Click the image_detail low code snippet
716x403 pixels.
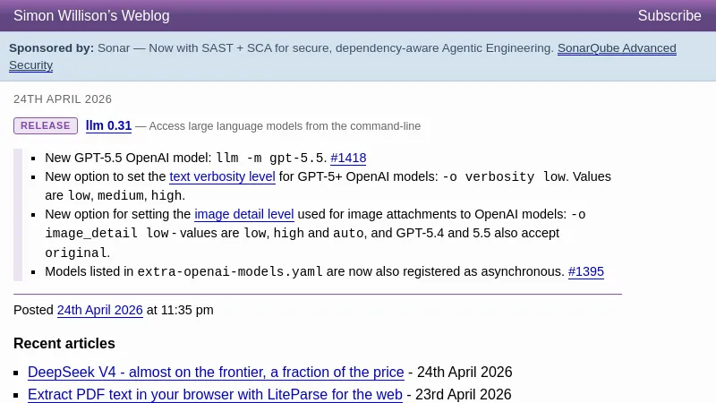107,234
